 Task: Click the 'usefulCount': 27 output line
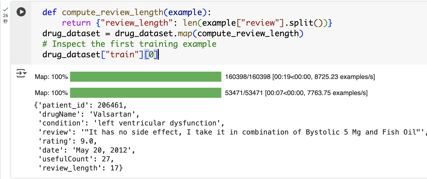pyautogui.click(x=76, y=159)
